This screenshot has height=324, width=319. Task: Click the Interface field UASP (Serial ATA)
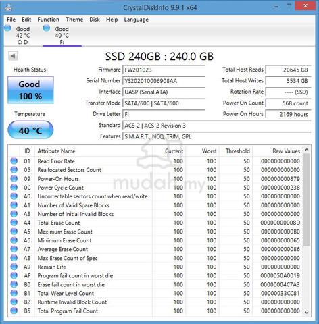164,92
